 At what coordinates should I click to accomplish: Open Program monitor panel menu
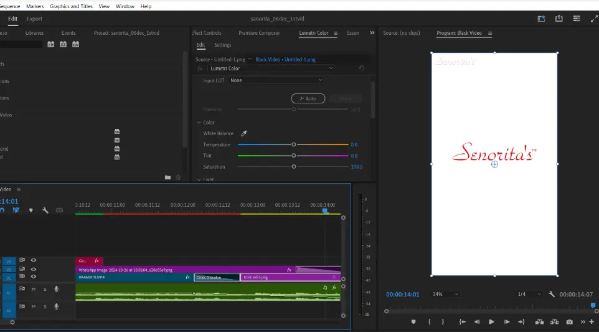[x=490, y=33]
